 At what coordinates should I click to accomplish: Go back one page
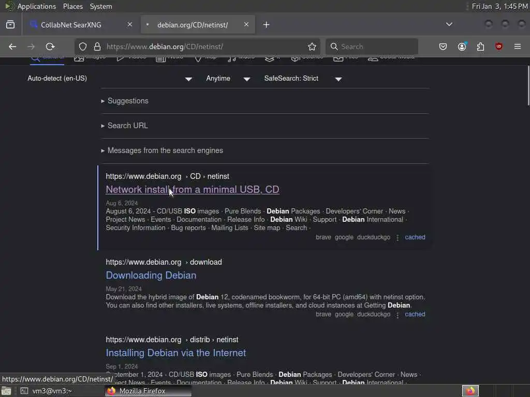(x=12, y=47)
